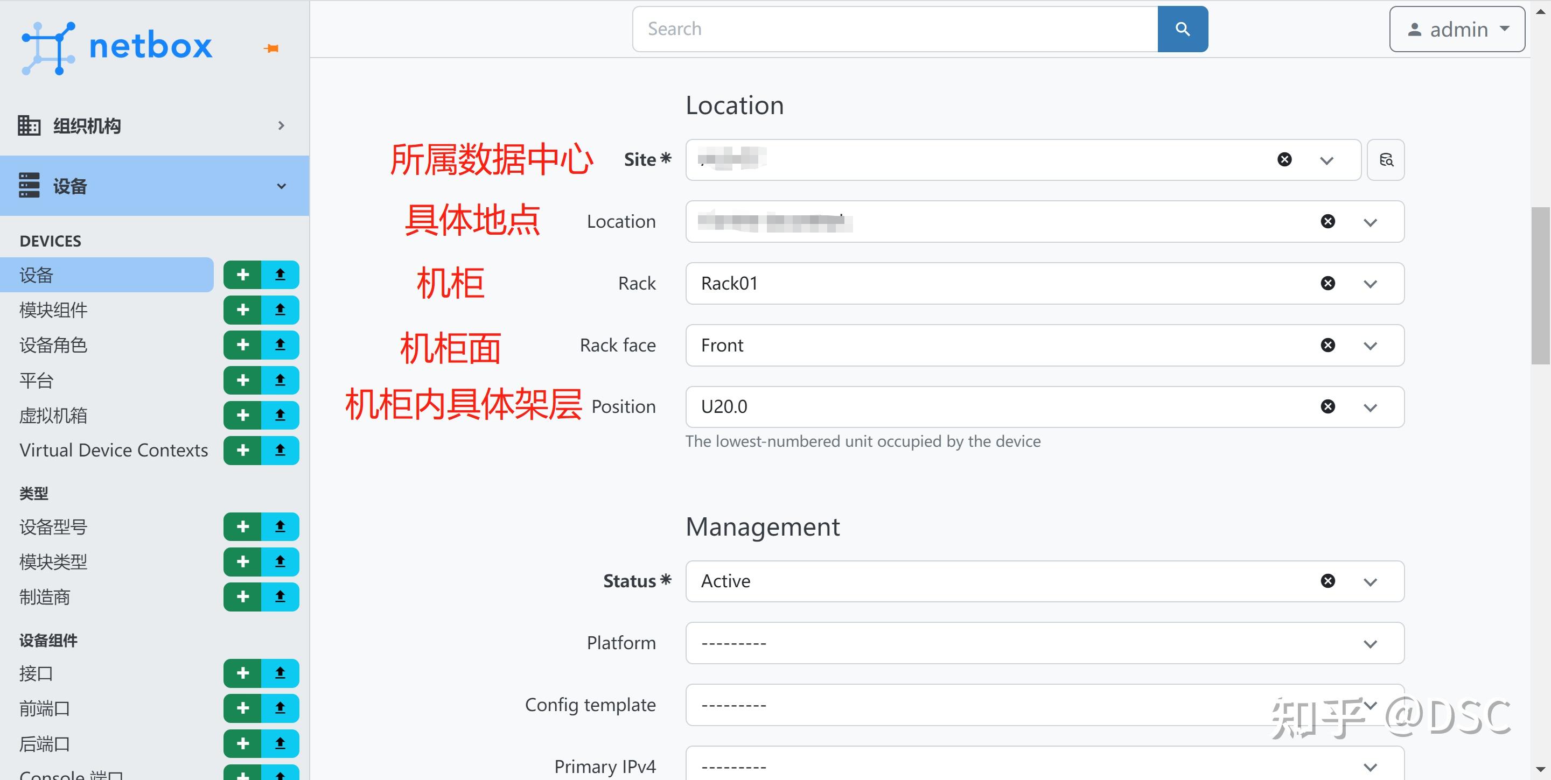The image size is (1551, 780).
Task: Open the admin account dropdown button
Action: [1456, 29]
